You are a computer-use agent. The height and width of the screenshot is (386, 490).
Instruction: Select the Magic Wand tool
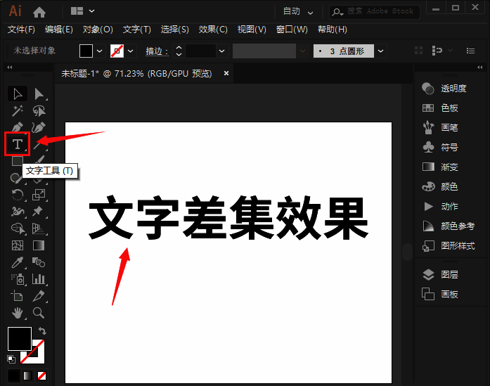(x=18, y=110)
